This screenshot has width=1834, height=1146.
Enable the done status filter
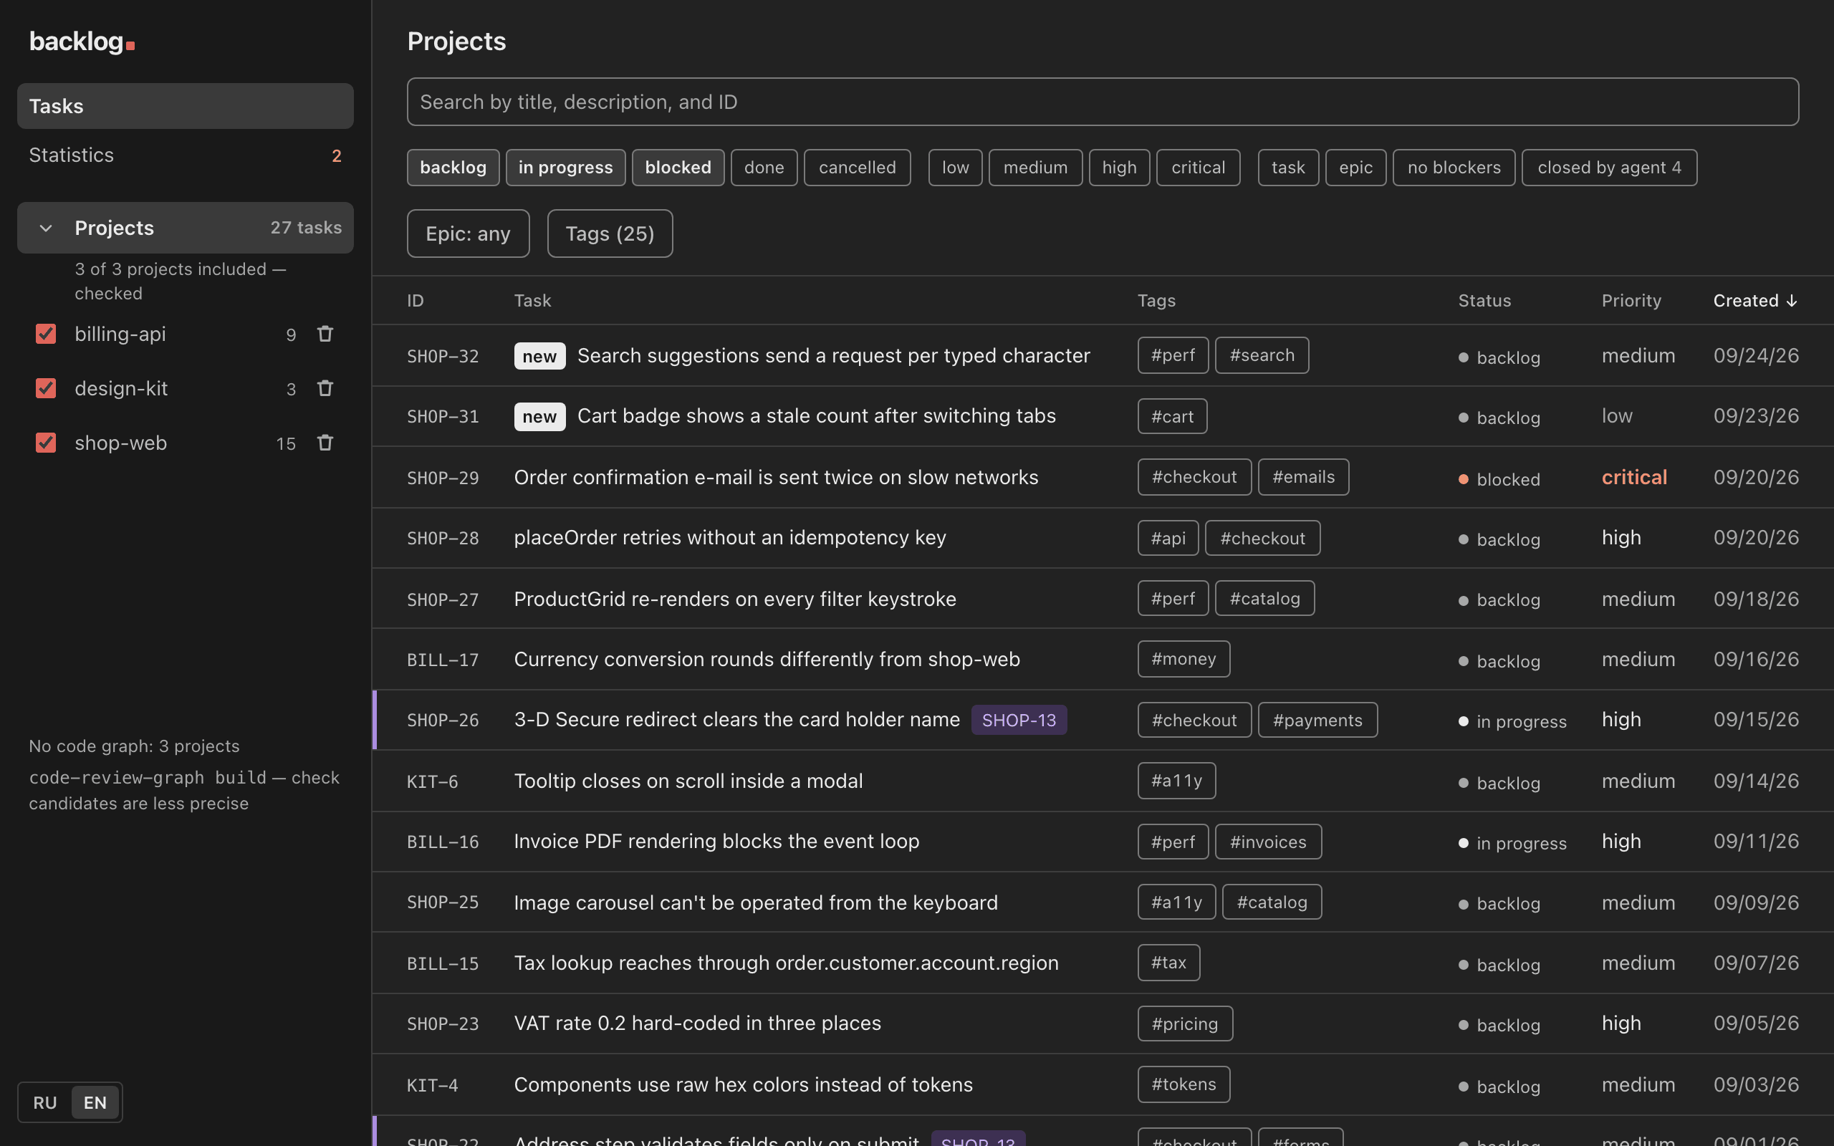coord(764,168)
